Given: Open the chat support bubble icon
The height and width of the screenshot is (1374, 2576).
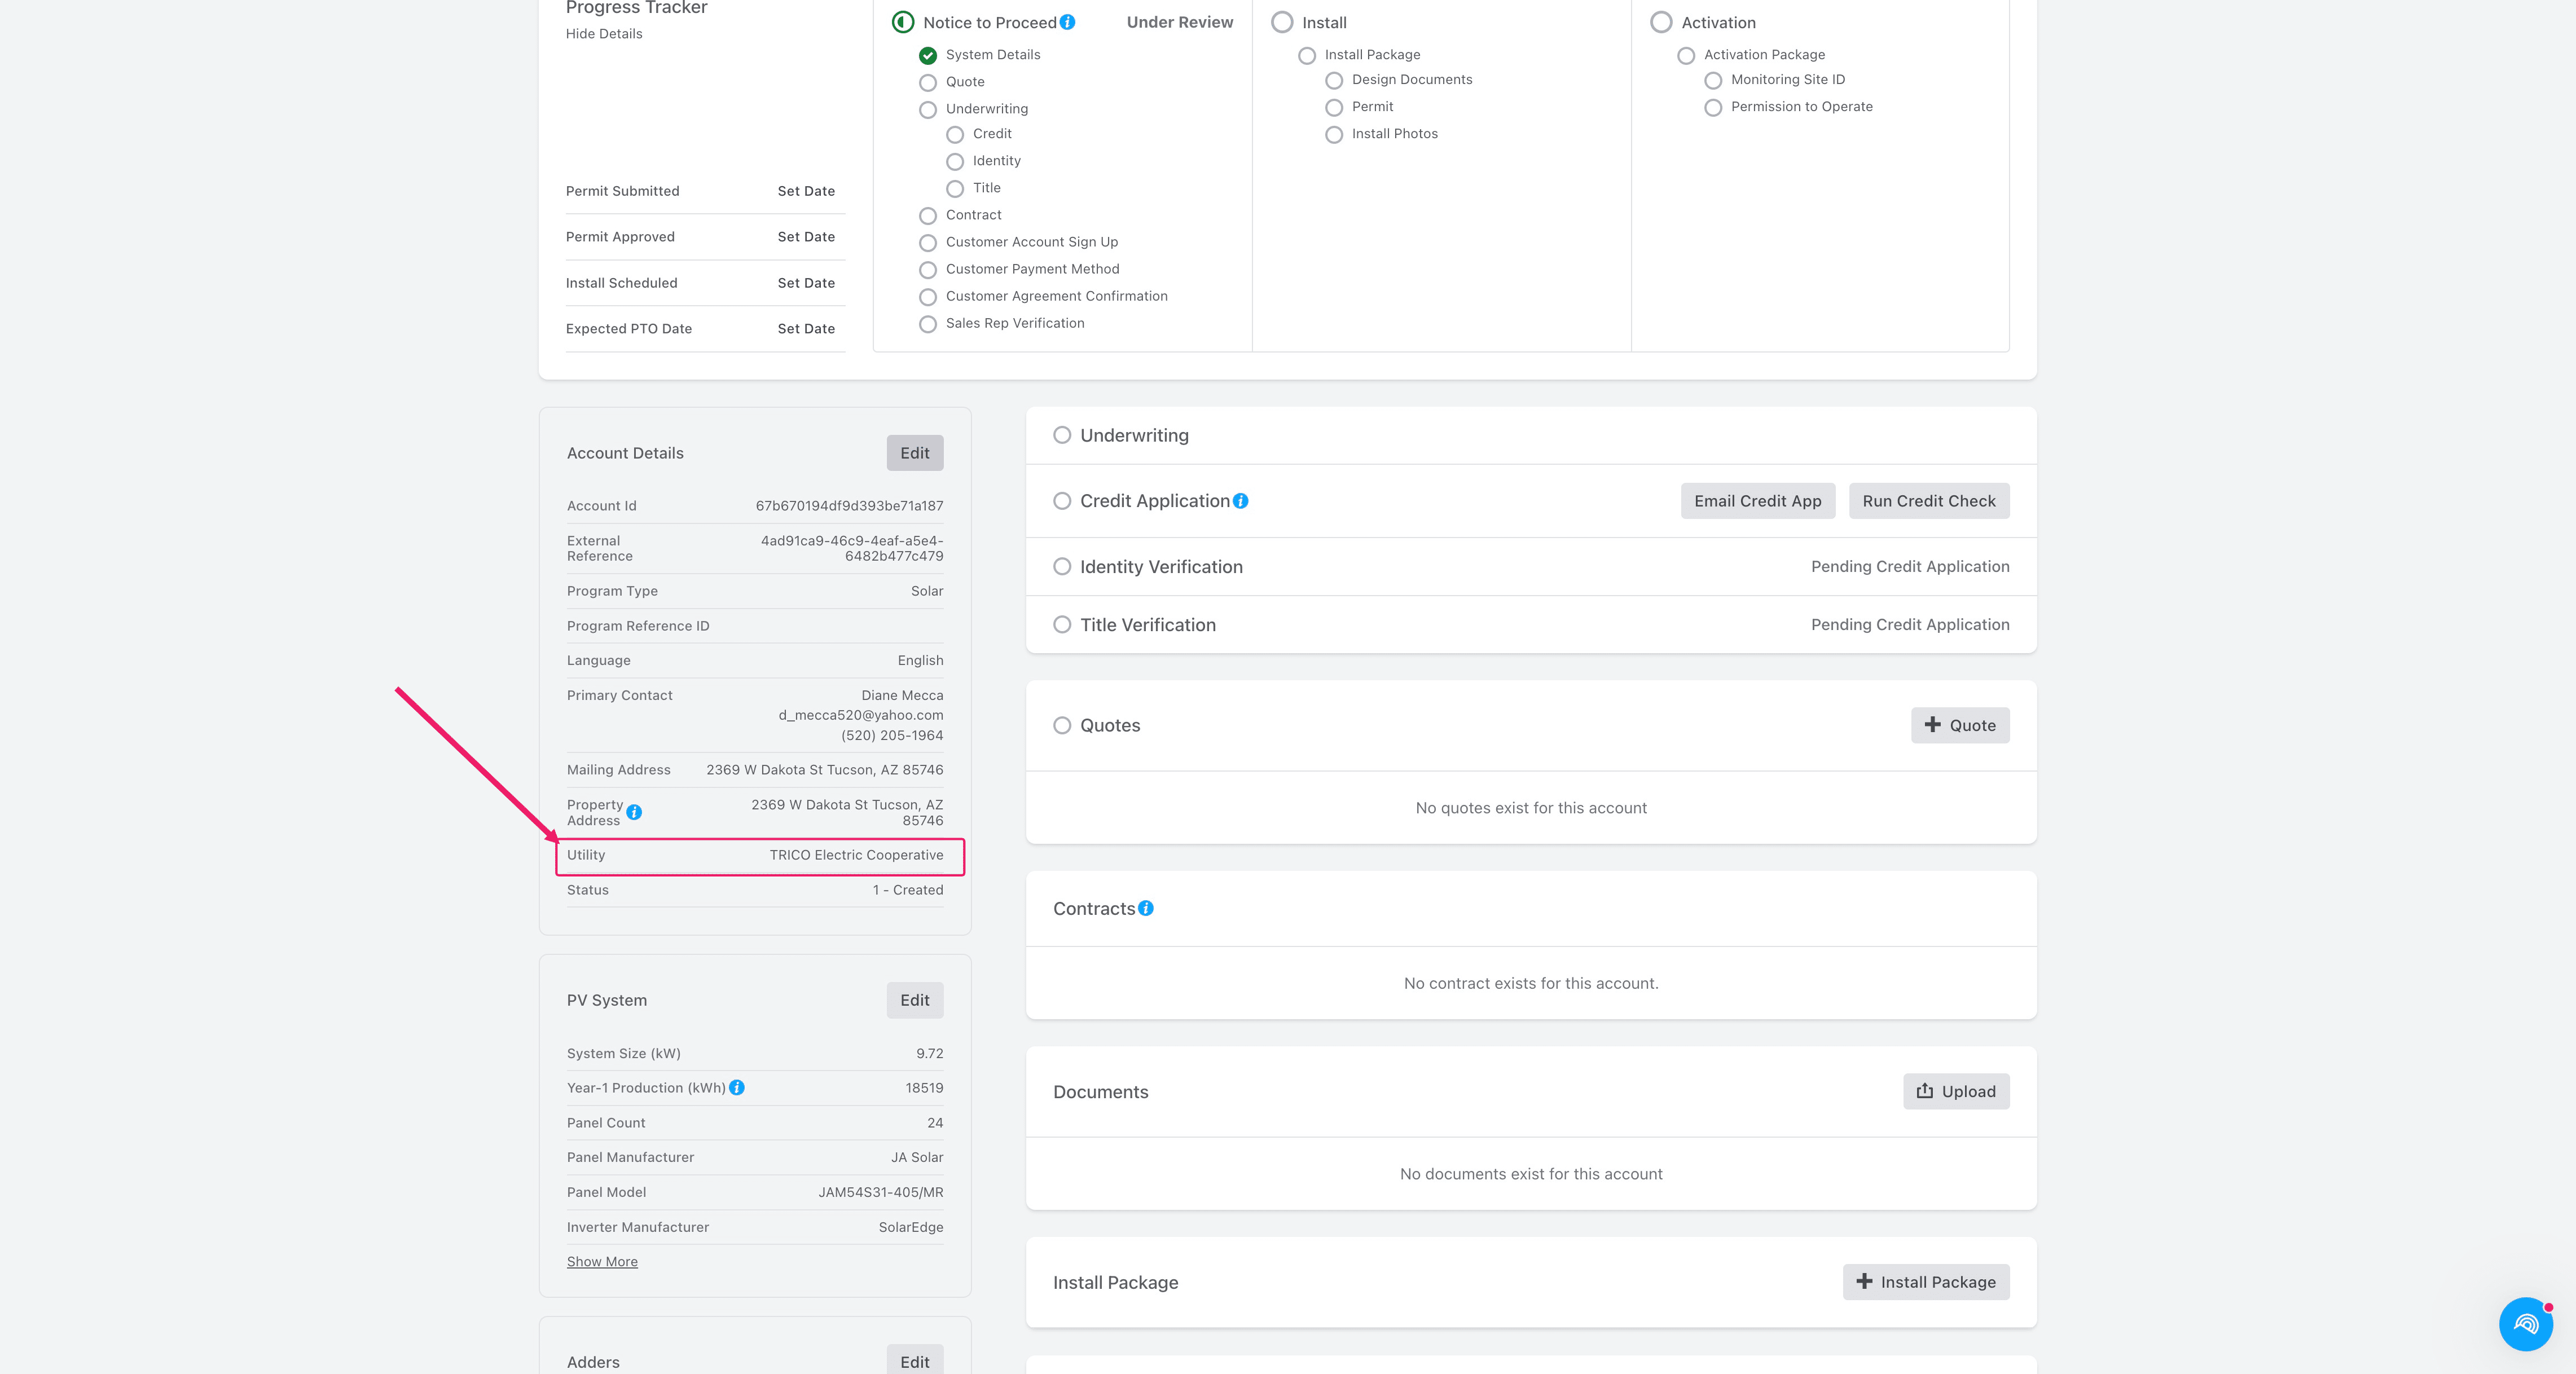Looking at the screenshot, I should pyautogui.click(x=2526, y=1324).
